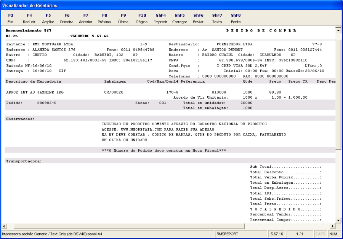Click the Visualizador de Relatórios title bar
The width and height of the screenshot is (343, 239).
click(171, 6)
